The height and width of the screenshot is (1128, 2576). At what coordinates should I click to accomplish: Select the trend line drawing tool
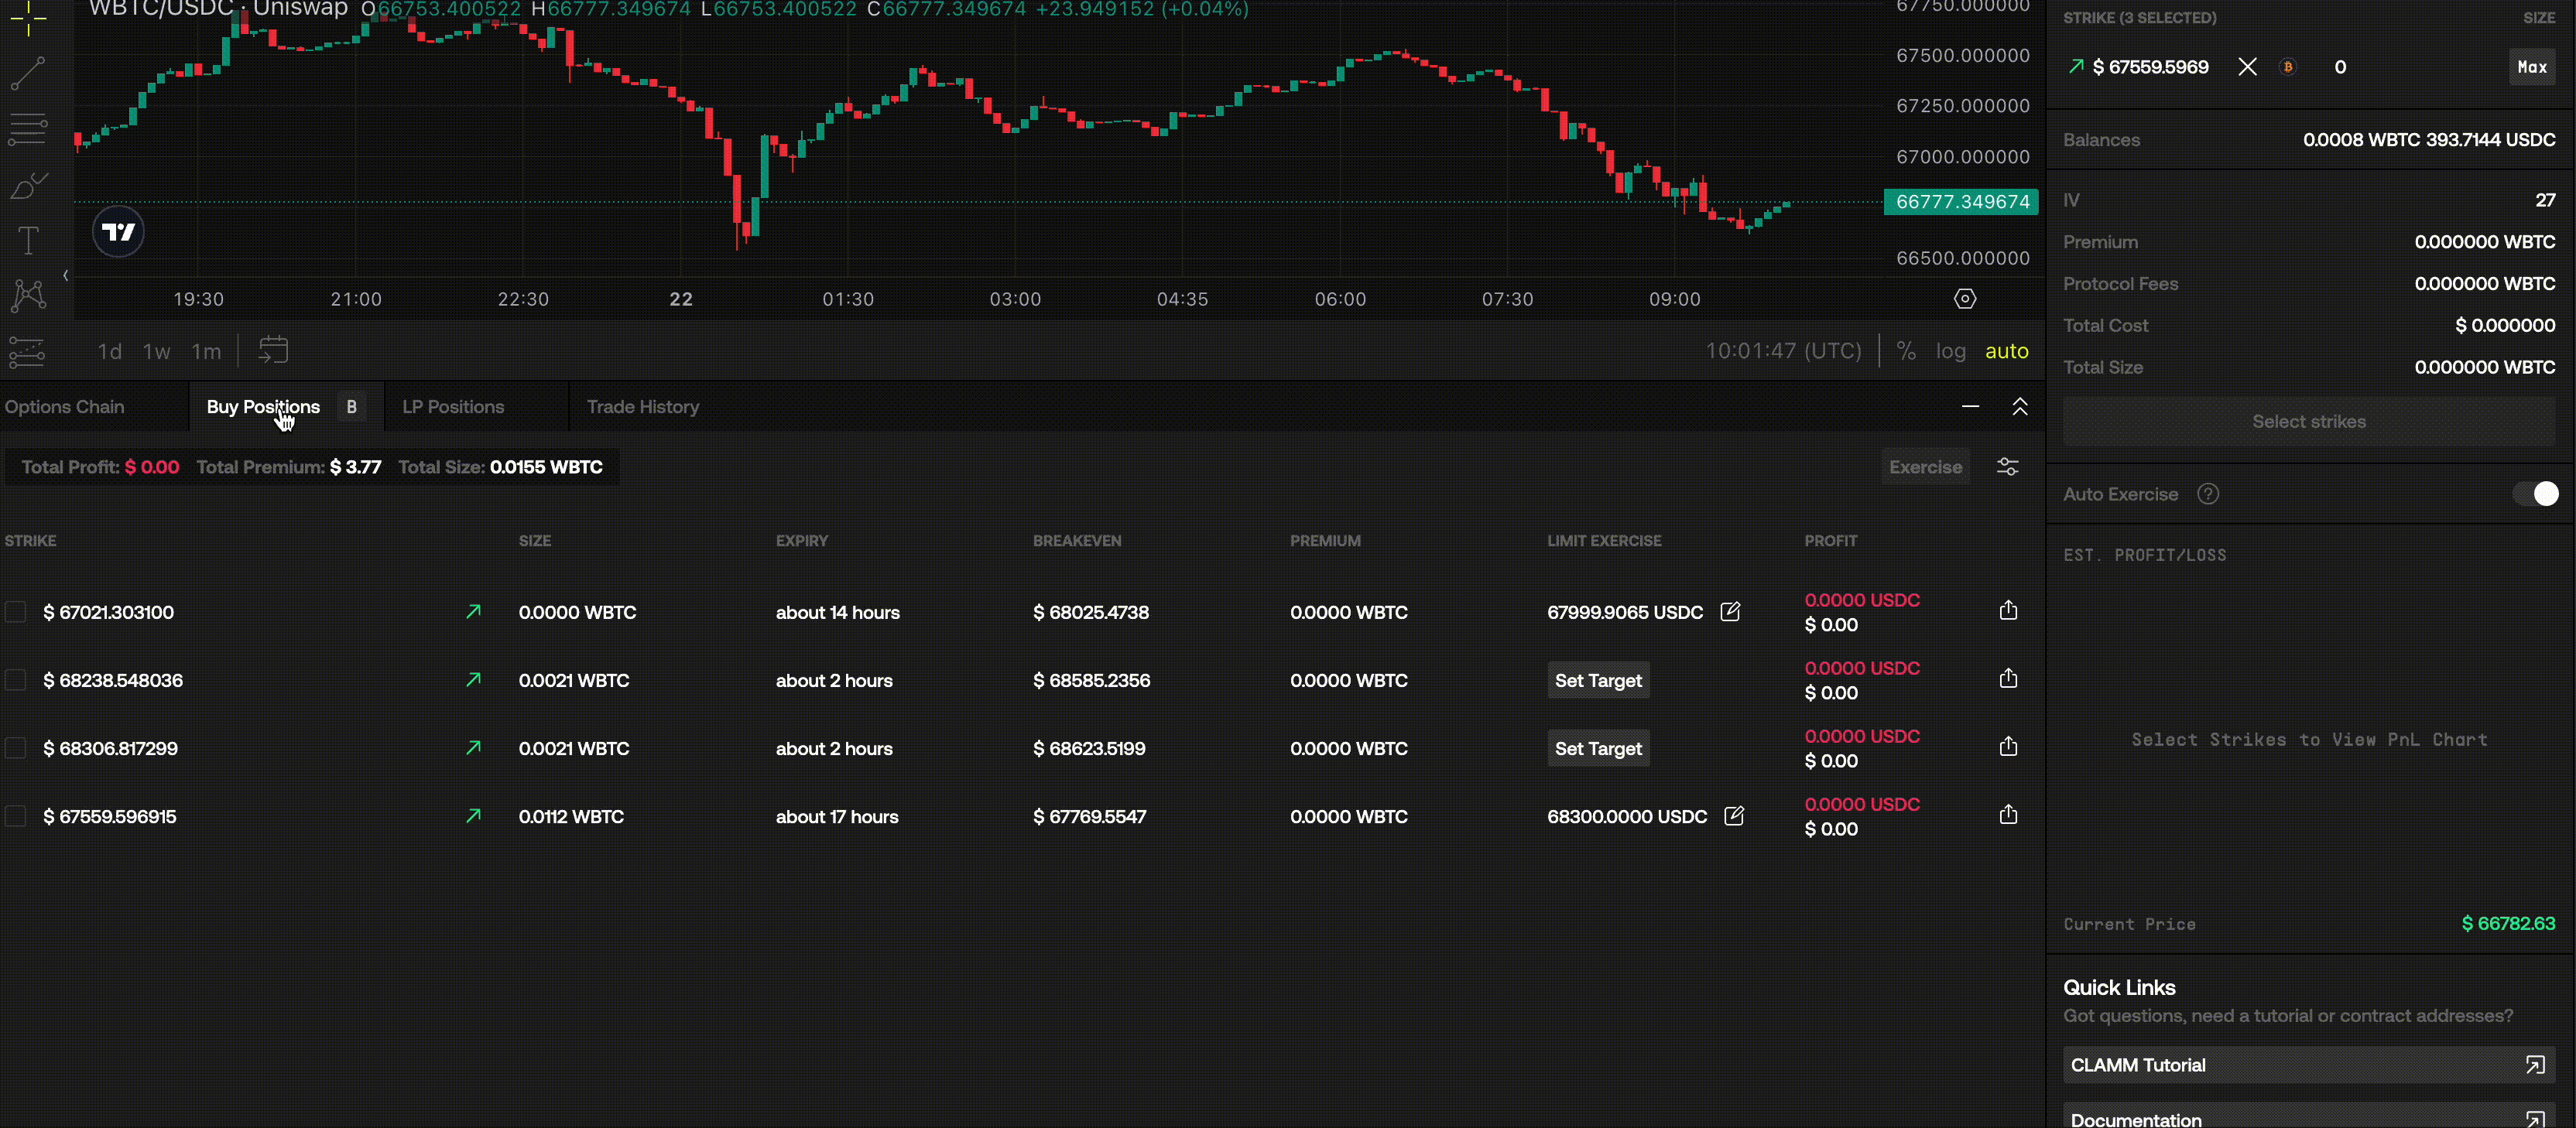28,73
